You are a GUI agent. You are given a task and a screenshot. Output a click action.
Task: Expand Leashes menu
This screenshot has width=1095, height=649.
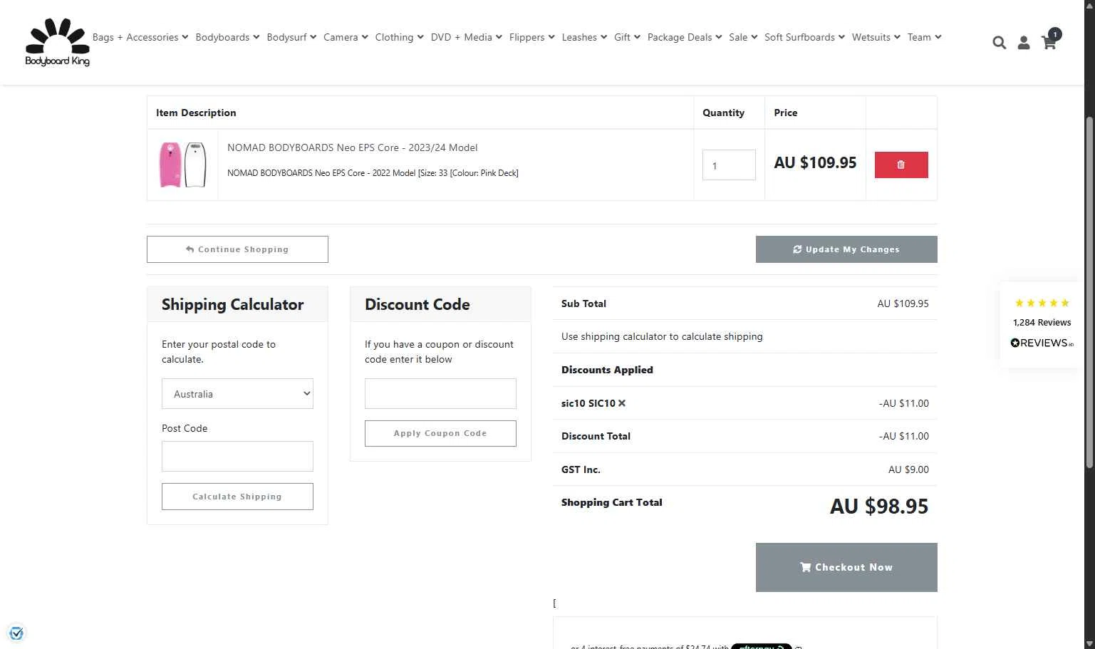[x=584, y=37]
